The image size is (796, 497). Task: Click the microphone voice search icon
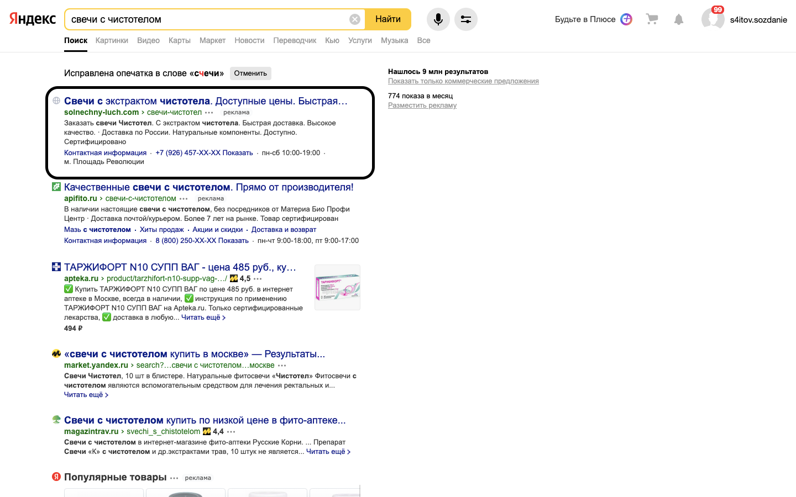438,19
